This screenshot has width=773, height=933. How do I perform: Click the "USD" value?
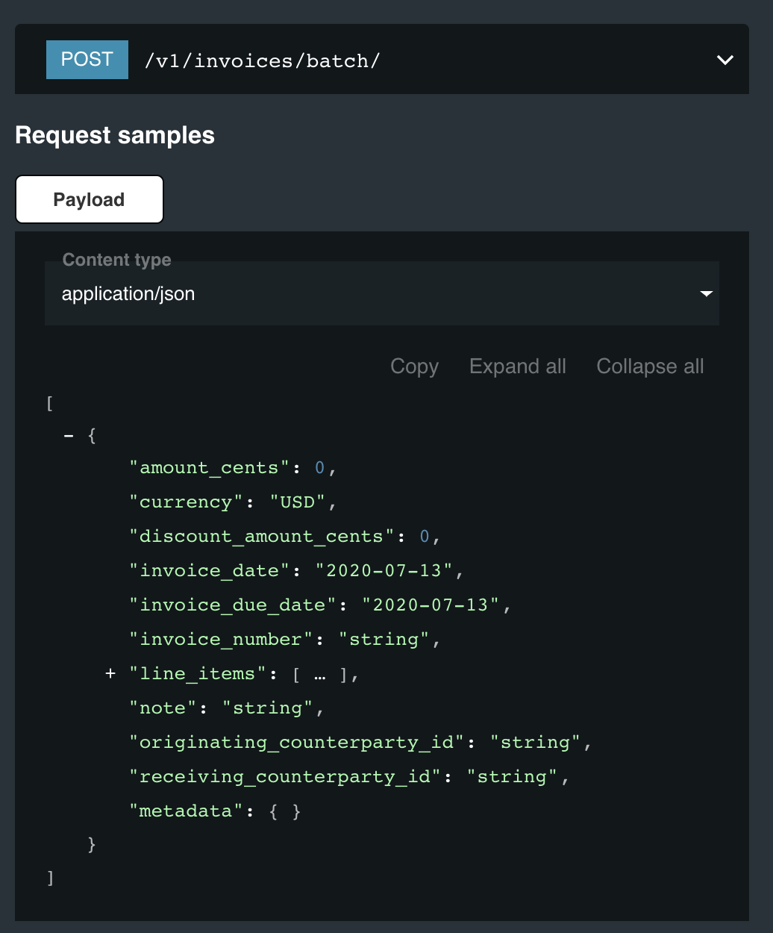297,502
